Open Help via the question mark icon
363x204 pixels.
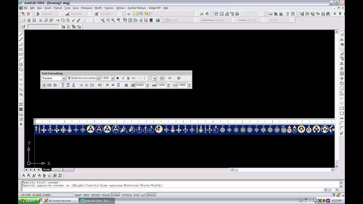(x=158, y=20)
